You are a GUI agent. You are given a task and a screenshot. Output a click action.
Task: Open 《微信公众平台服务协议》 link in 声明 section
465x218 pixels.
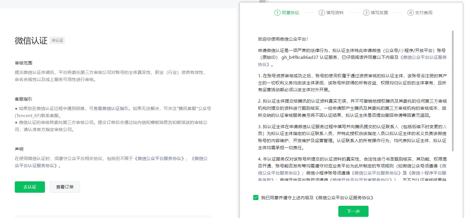pyautogui.click(x=159, y=159)
